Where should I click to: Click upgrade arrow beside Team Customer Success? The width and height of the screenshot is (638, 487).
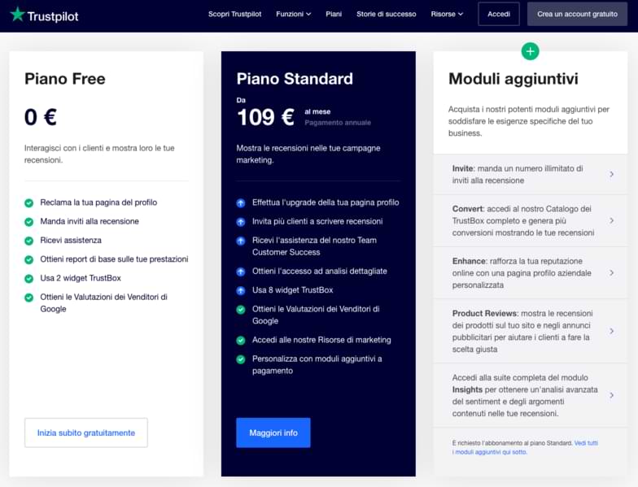coord(241,241)
